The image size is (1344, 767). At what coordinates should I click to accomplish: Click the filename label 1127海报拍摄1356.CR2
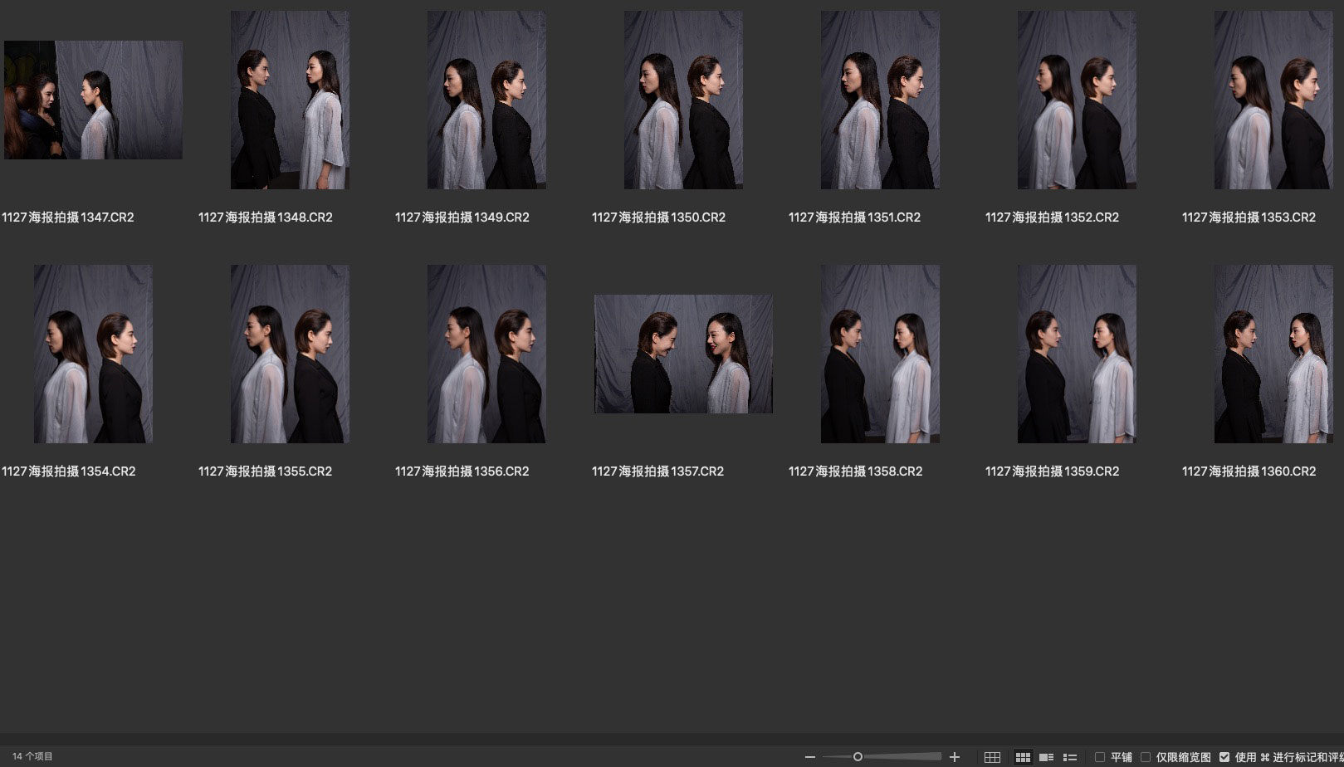point(462,471)
